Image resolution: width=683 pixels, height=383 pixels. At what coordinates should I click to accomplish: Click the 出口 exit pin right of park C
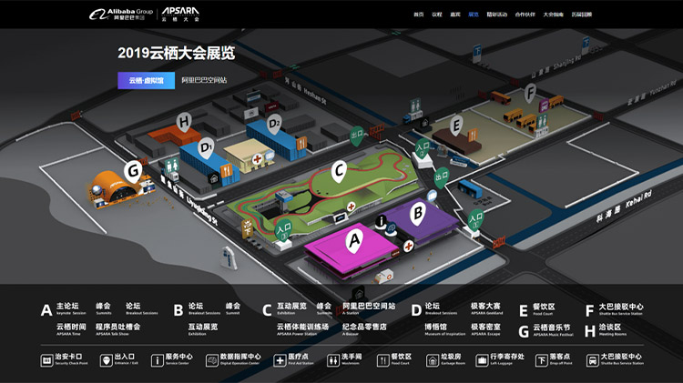click(x=442, y=177)
